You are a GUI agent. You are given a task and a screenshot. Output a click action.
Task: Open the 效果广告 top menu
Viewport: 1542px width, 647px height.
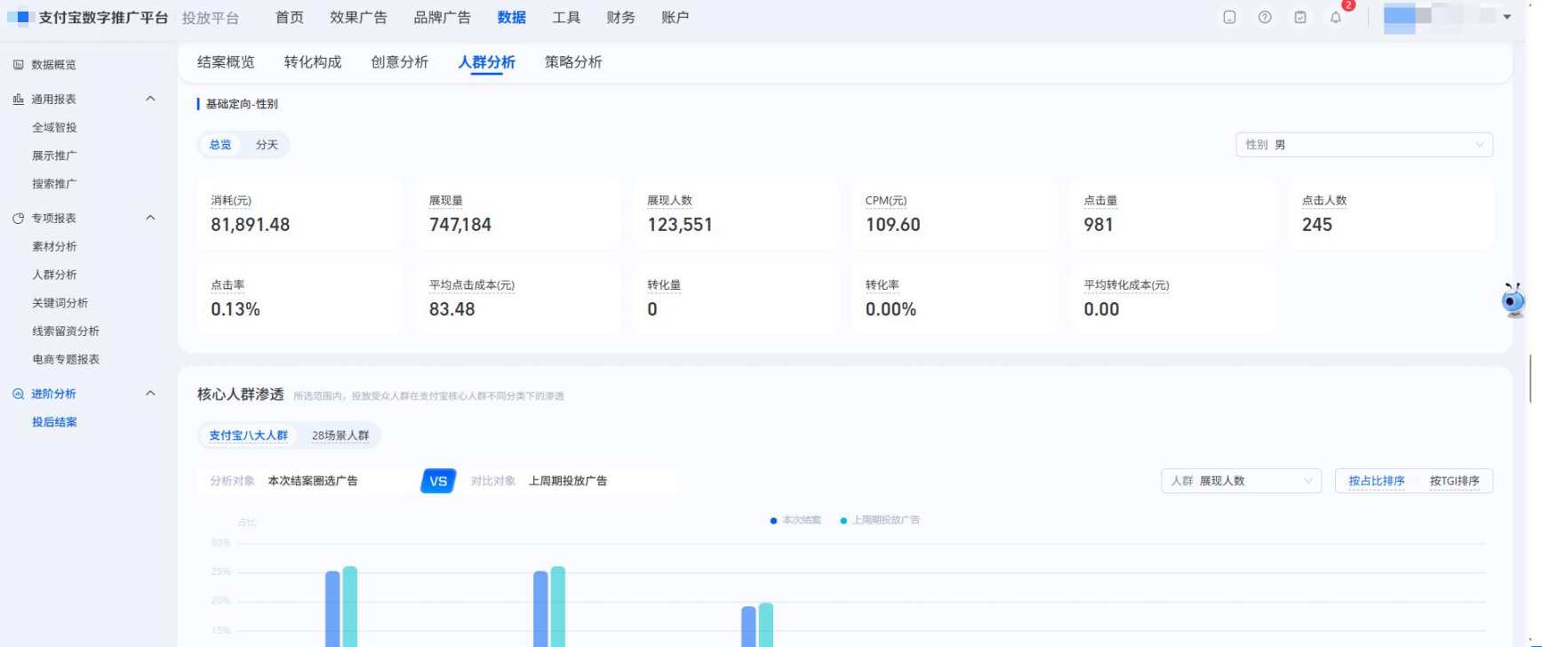358,17
